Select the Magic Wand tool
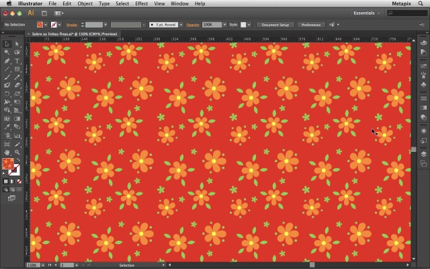Image resolution: width=430 pixels, height=269 pixels. (x=7, y=52)
